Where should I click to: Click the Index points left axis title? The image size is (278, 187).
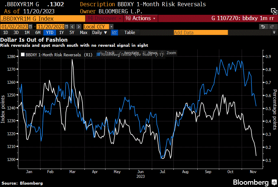point(3,109)
